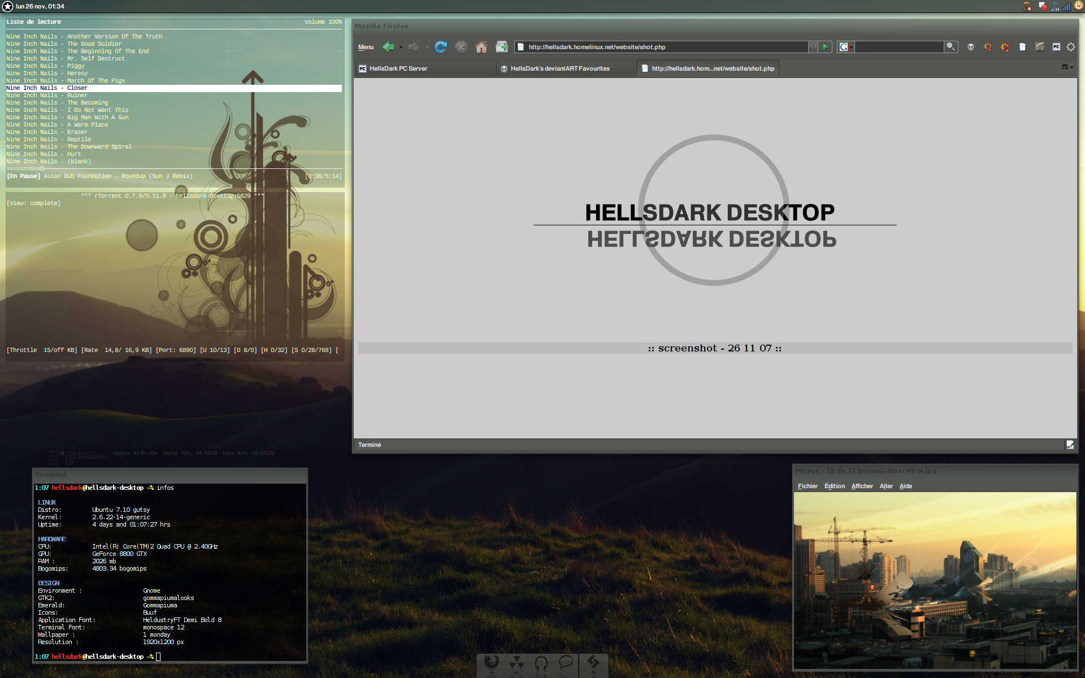Open the chat bubble dock icon
Screen dimensions: 1085x678
pos(566,662)
